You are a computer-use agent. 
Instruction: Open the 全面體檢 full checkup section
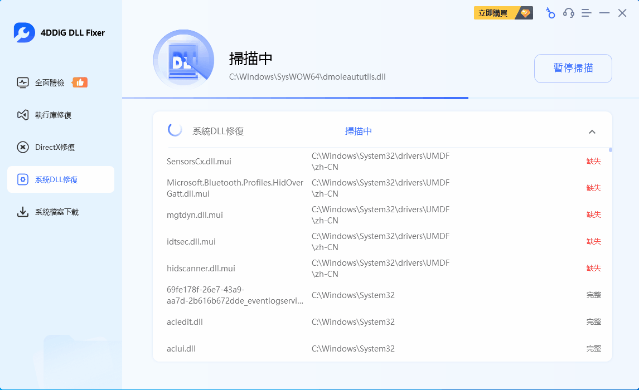(61, 82)
